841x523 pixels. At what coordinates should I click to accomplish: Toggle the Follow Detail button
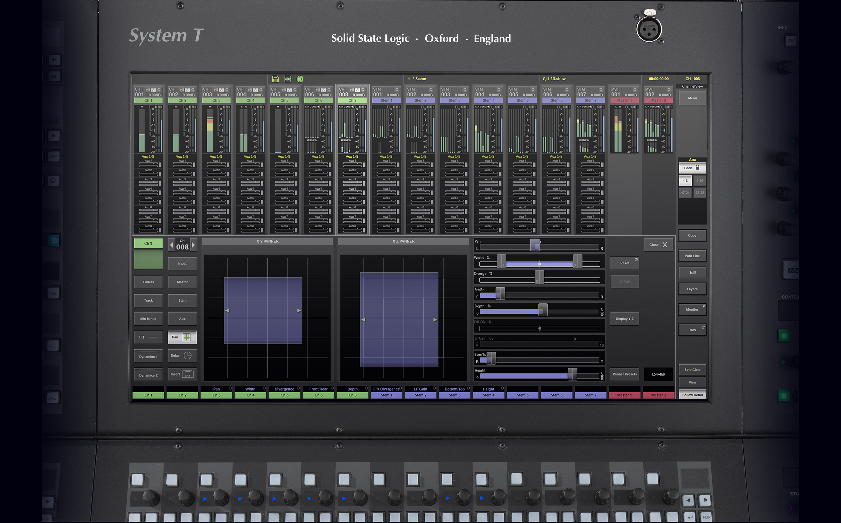(x=692, y=395)
